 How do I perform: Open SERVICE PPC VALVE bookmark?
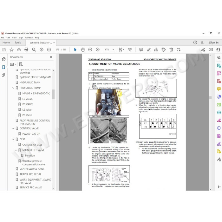point(30,187)
